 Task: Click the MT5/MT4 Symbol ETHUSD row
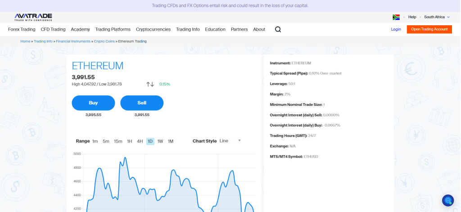click(294, 157)
